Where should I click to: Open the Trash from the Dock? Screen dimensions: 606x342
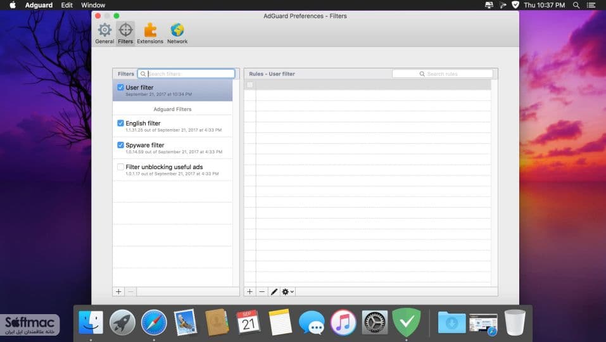tap(515, 322)
